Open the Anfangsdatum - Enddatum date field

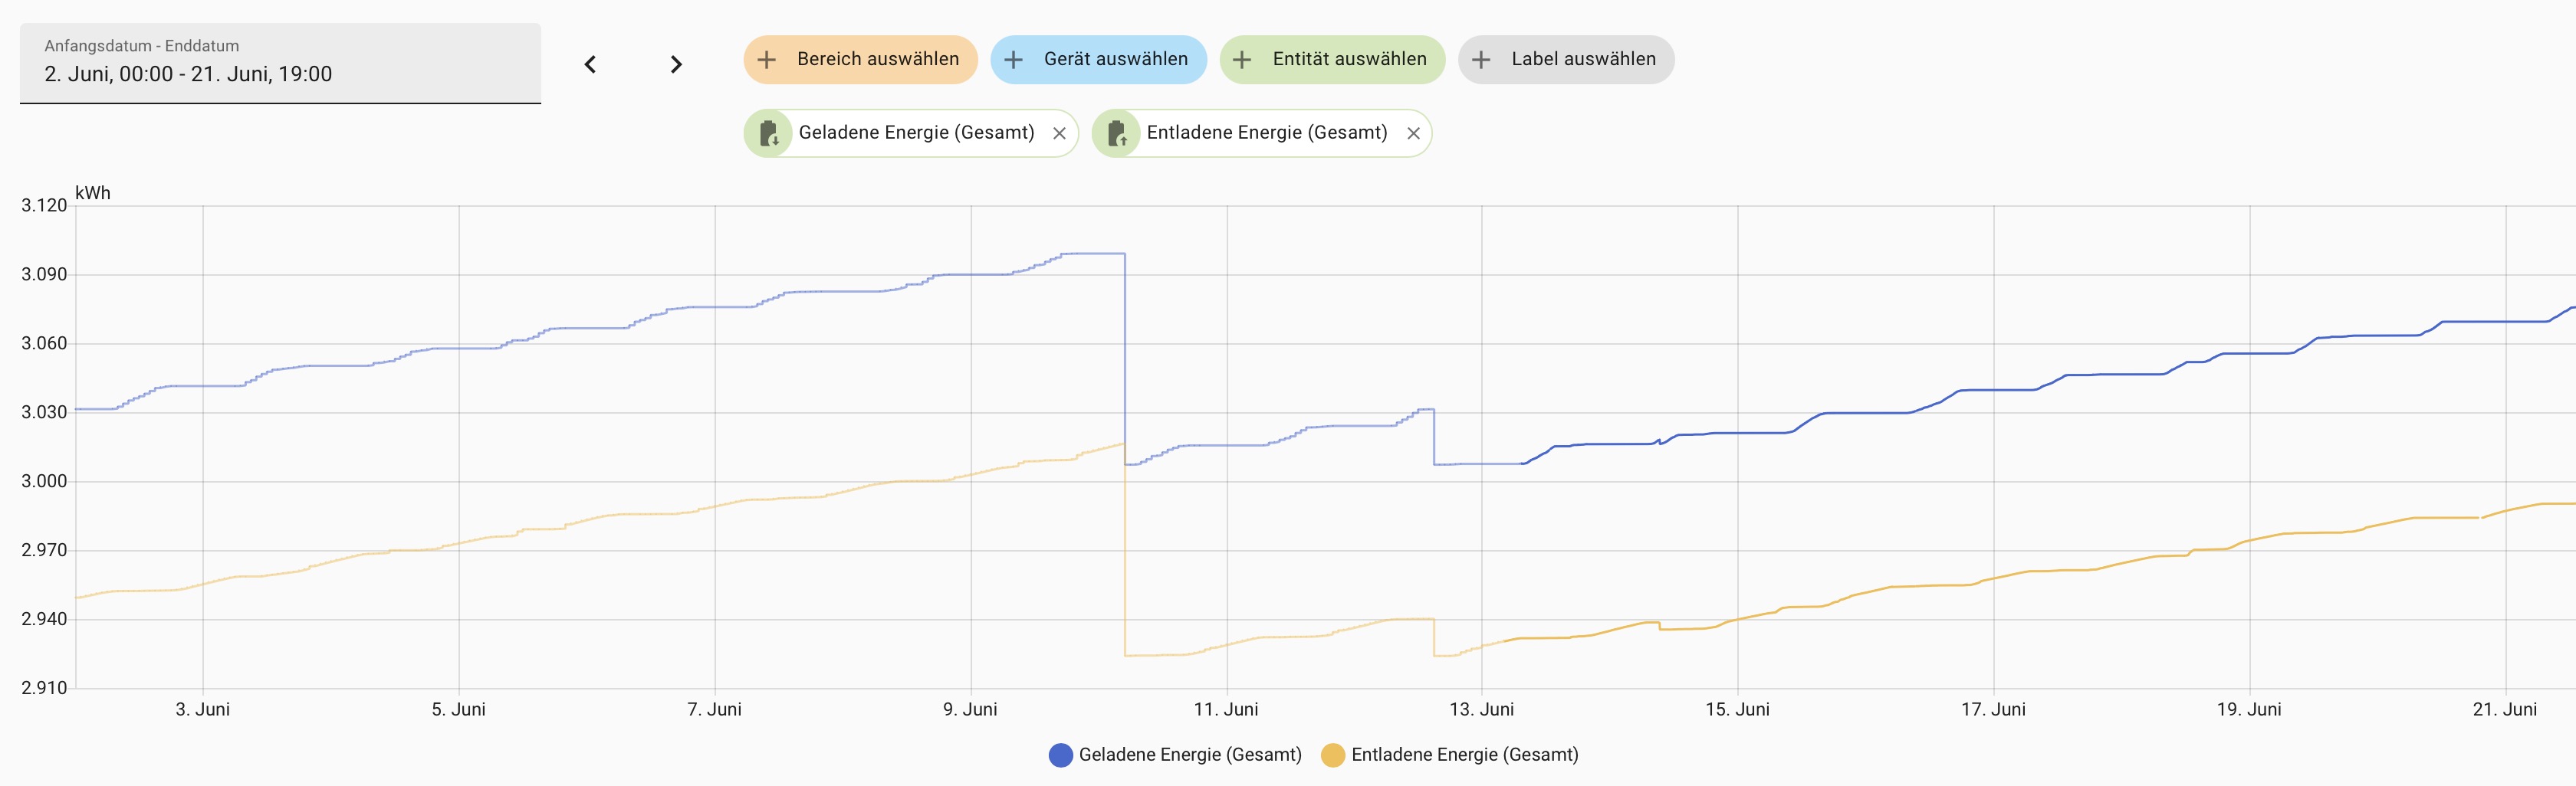click(280, 63)
